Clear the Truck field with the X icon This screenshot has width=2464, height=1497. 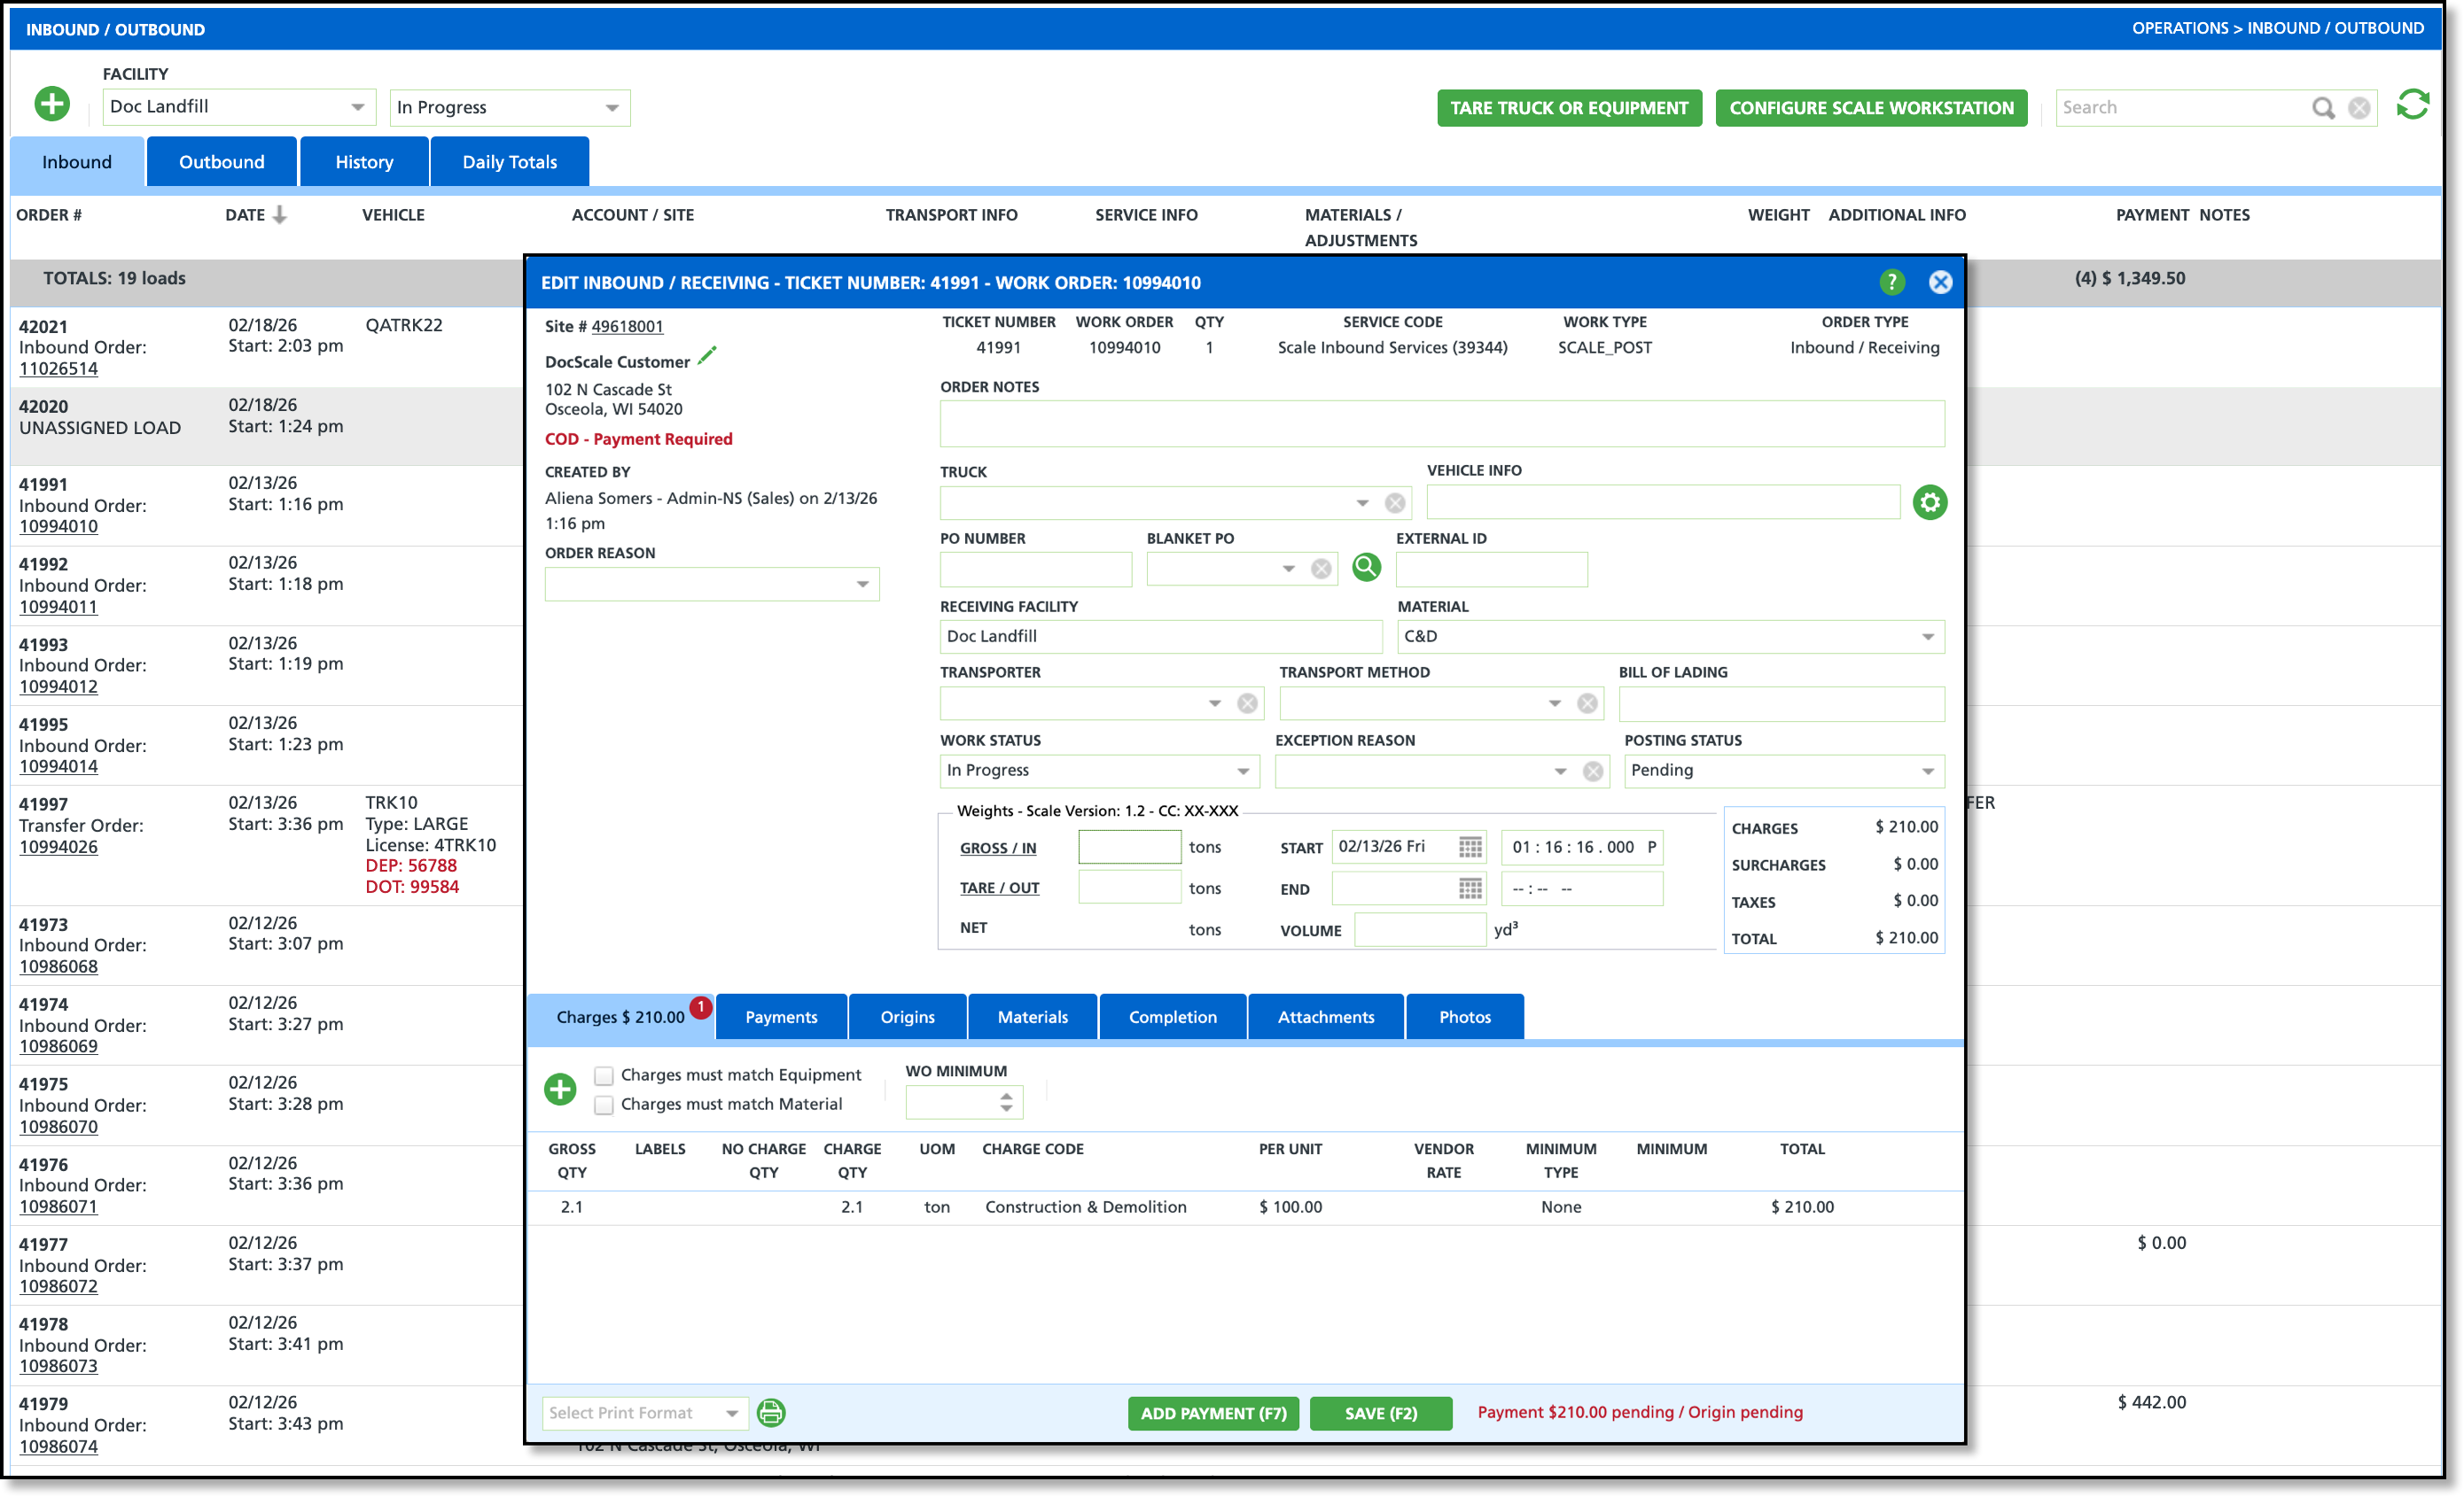coord(1395,504)
